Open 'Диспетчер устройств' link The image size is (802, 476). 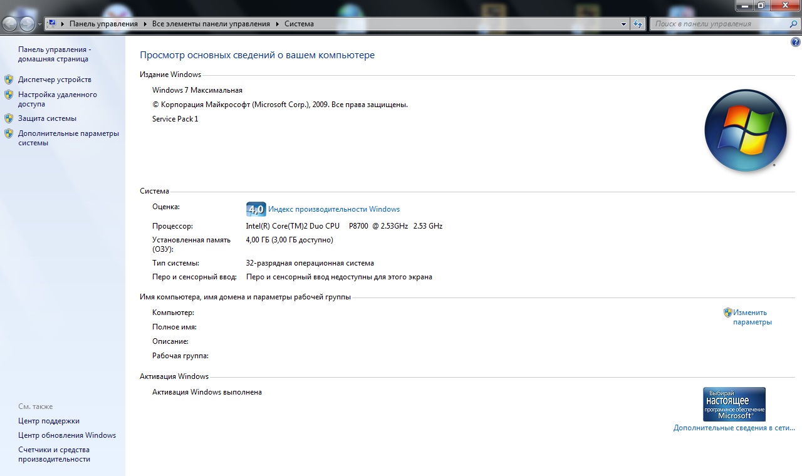(x=55, y=80)
